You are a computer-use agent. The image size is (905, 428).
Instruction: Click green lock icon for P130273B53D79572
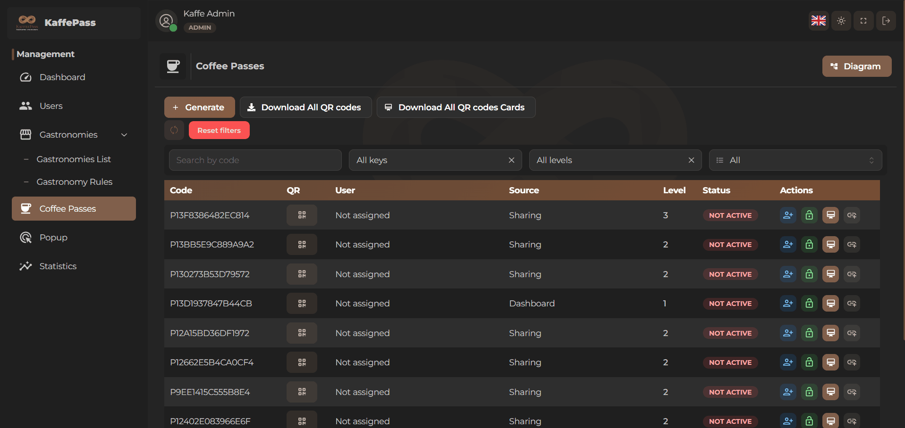pyautogui.click(x=809, y=274)
